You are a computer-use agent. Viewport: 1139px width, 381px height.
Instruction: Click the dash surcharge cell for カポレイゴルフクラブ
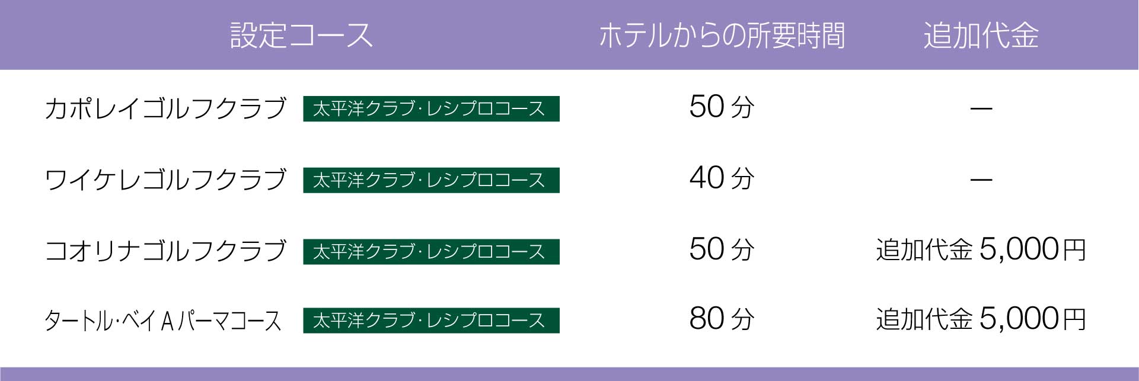tap(981, 108)
